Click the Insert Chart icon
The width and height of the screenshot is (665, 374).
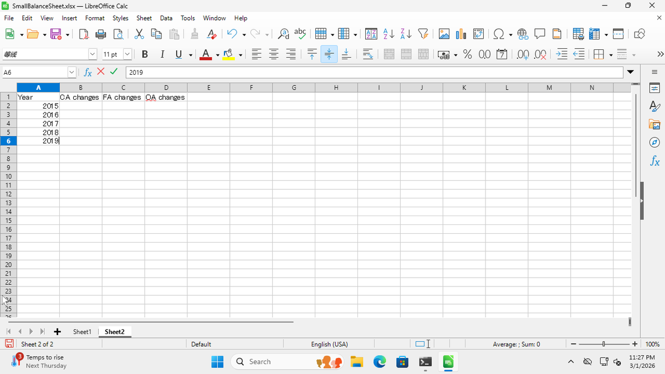[x=460, y=34]
